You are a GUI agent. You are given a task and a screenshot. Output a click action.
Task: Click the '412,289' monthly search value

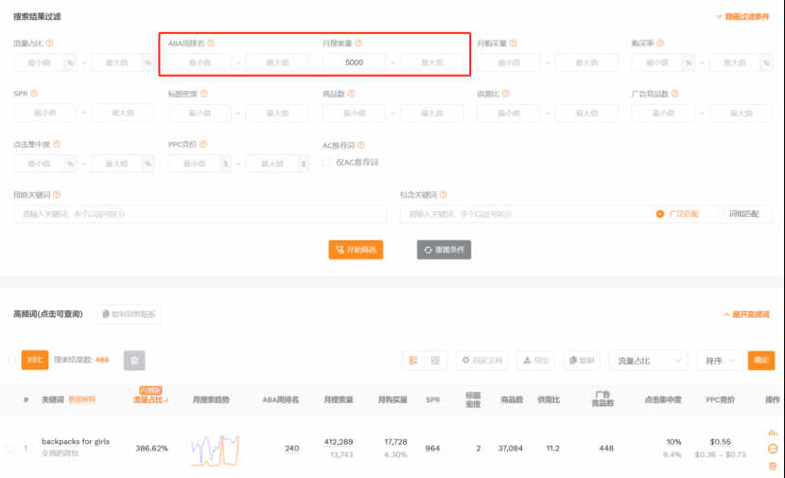[339, 442]
